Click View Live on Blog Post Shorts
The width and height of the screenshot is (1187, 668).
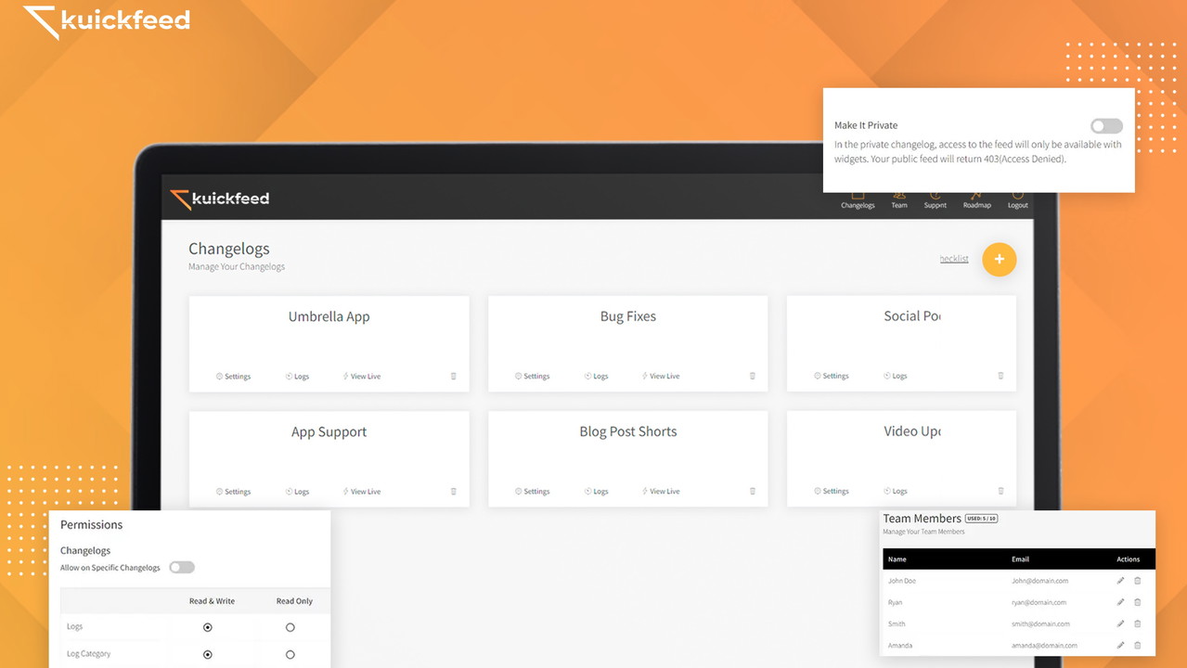[x=661, y=491]
